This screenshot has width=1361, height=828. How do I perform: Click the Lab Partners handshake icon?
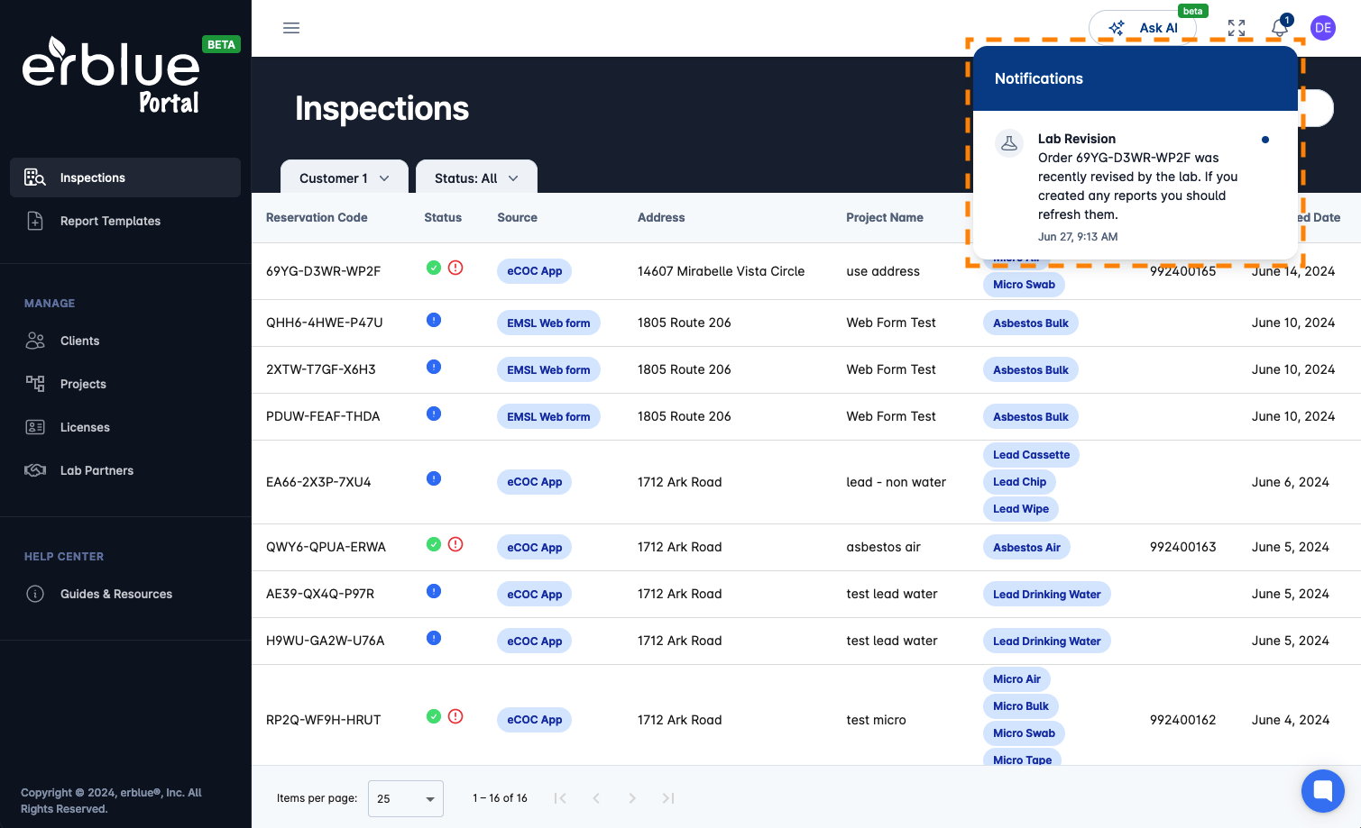(x=35, y=470)
